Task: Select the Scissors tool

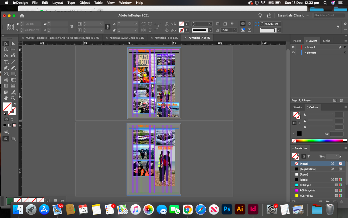Action: [6, 80]
